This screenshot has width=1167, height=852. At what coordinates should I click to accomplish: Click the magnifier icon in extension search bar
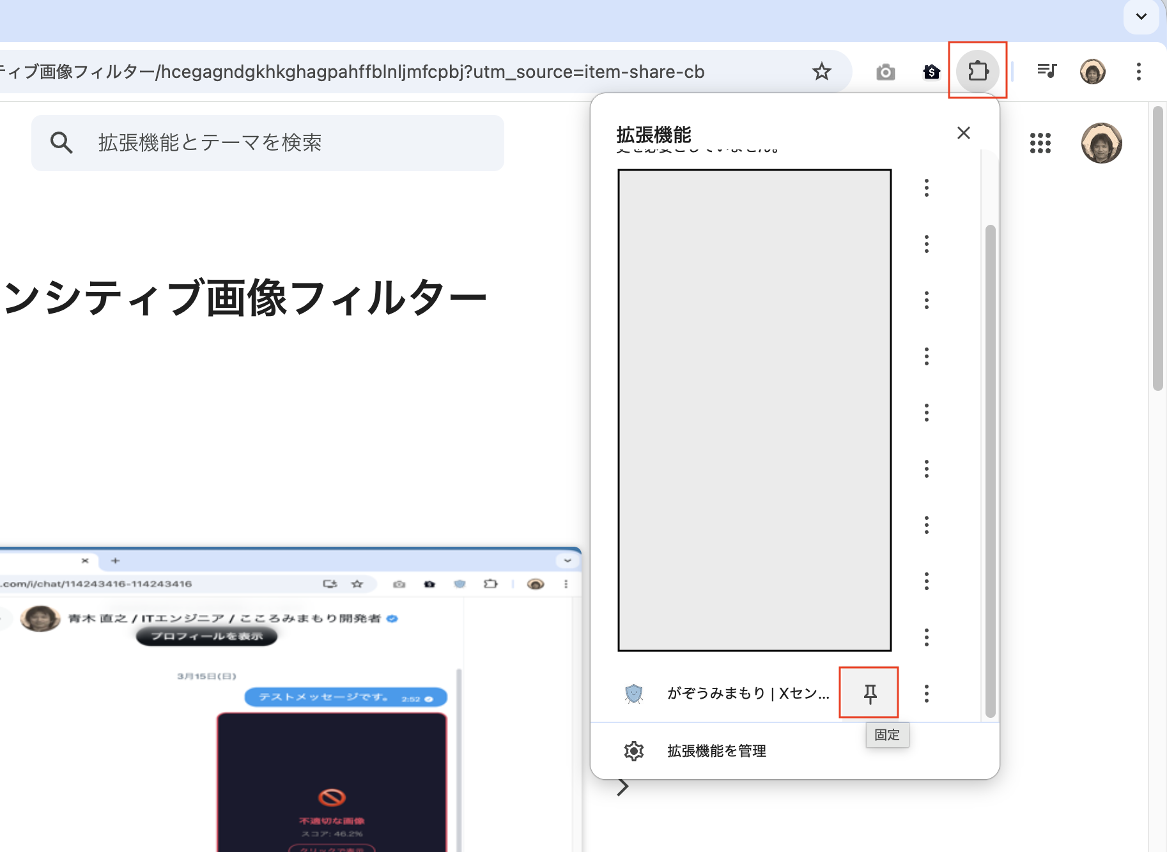pos(61,142)
